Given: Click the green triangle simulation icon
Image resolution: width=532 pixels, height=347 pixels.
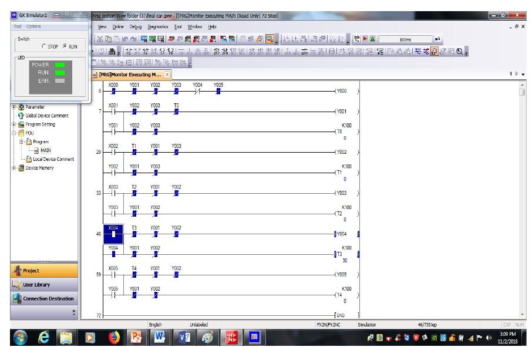Looking at the screenshot, I should tap(372, 39).
